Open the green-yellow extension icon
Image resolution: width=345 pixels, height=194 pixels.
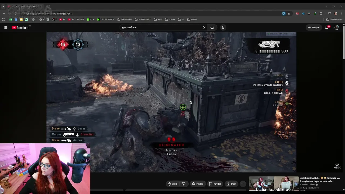[x=315, y=13]
